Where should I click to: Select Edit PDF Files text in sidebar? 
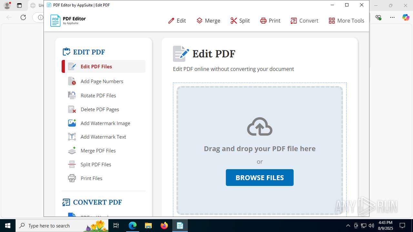[96, 66]
